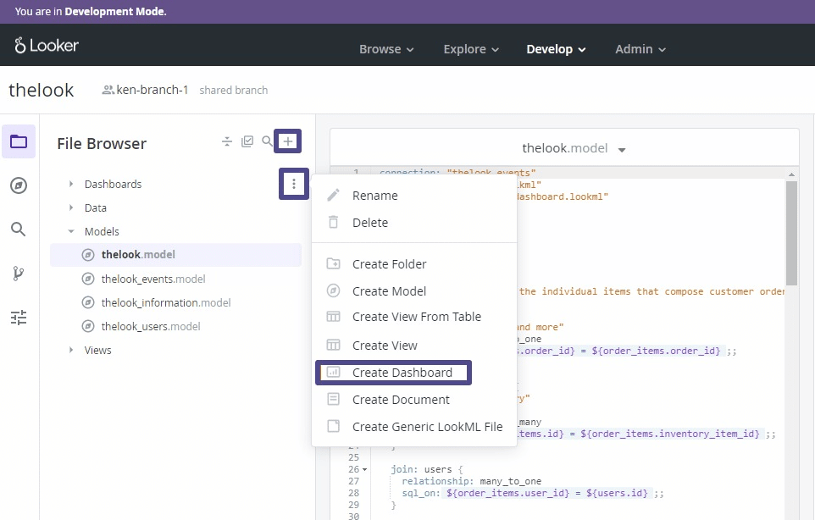
Task: Click the Looker logo
Action: click(47, 45)
